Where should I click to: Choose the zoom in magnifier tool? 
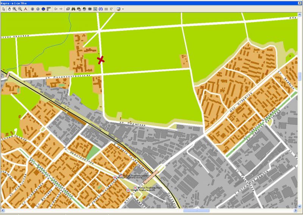(x=15, y=9)
